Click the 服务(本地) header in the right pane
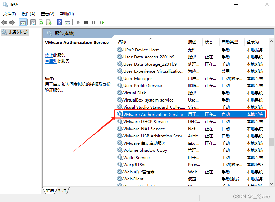This screenshot has width=275, height=202. [x=64, y=33]
